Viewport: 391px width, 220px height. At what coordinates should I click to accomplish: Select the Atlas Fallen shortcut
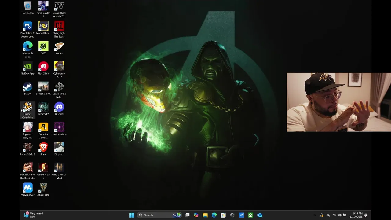43,189
